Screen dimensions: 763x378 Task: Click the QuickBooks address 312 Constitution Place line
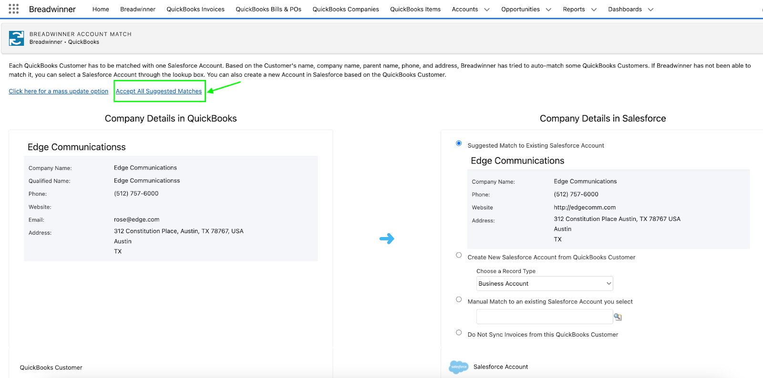pos(179,231)
